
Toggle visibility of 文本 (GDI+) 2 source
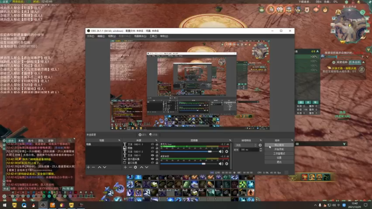(x=153, y=152)
